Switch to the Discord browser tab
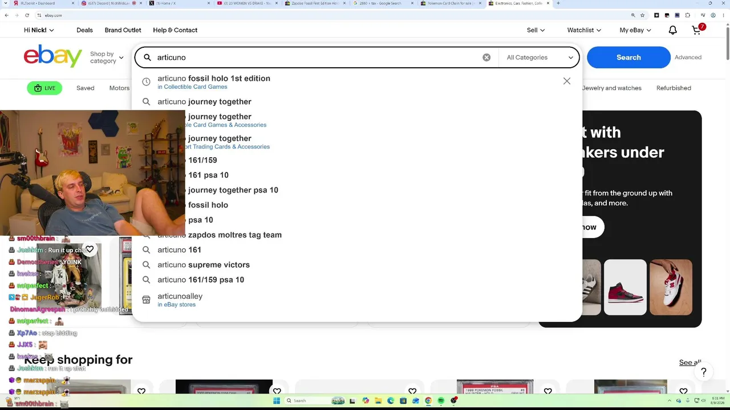Viewport: 730px width, 410px height. coord(112,3)
